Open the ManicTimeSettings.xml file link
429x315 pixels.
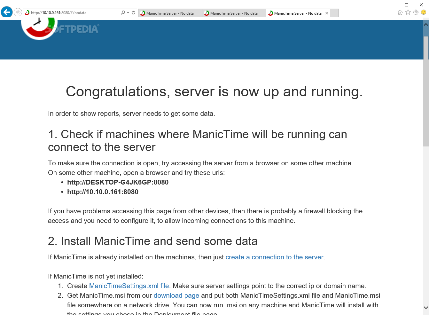point(129,286)
